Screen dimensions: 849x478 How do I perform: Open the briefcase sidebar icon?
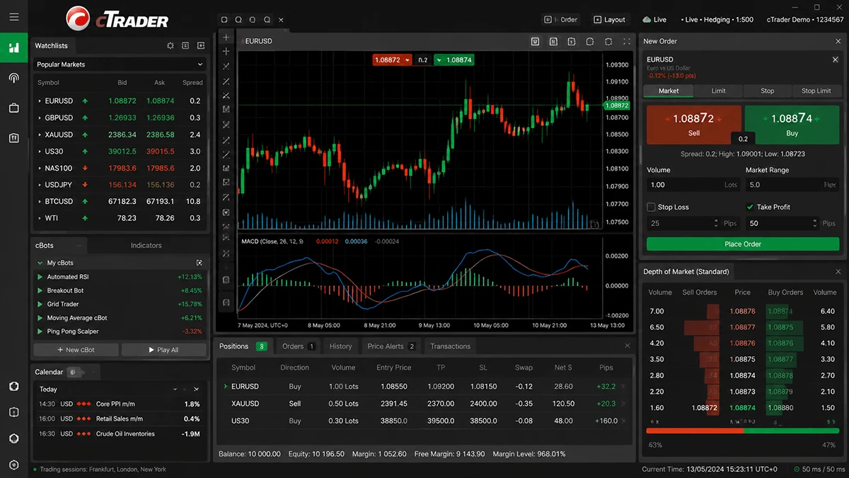[x=13, y=108]
